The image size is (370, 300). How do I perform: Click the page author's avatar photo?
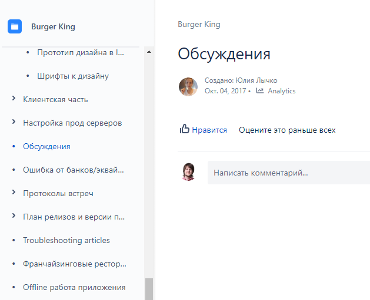tap(188, 86)
